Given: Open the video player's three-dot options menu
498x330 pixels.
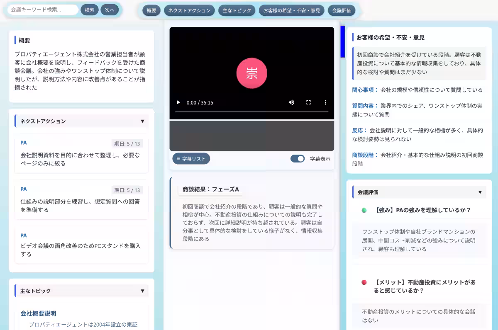Looking at the screenshot, I should pyautogui.click(x=325, y=102).
